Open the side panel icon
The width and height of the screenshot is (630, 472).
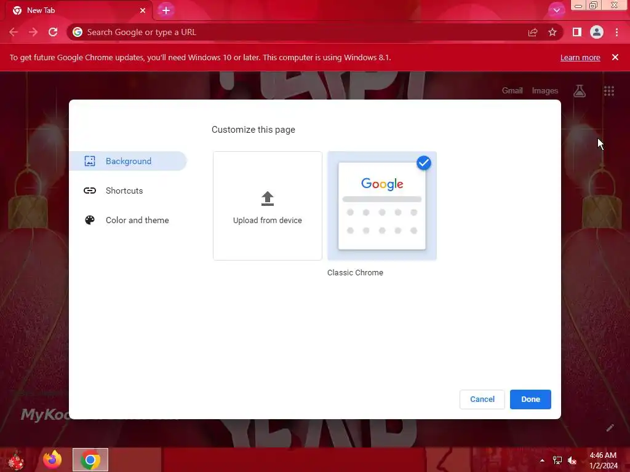(577, 32)
